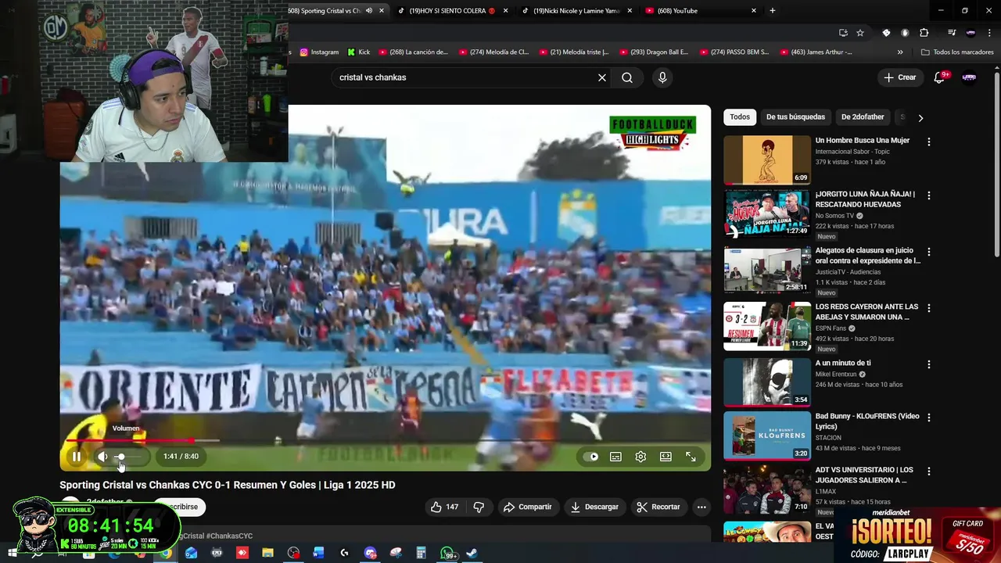The image size is (1001, 563).
Task: Clear the search box with X
Action: point(601,77)
